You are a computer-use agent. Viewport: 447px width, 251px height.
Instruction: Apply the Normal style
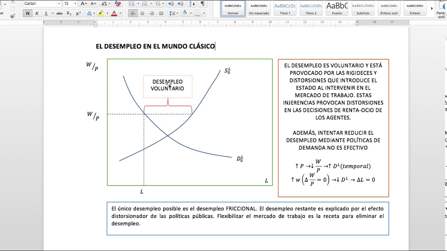(233, 8)
